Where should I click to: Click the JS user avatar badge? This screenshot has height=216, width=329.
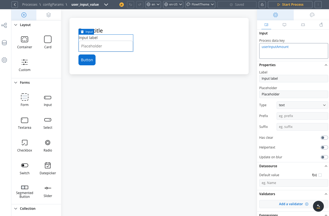tap(122, 5)
